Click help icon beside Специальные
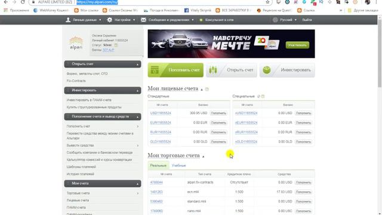This screenshot has height=215, width=382. click(x=263, y=96)
